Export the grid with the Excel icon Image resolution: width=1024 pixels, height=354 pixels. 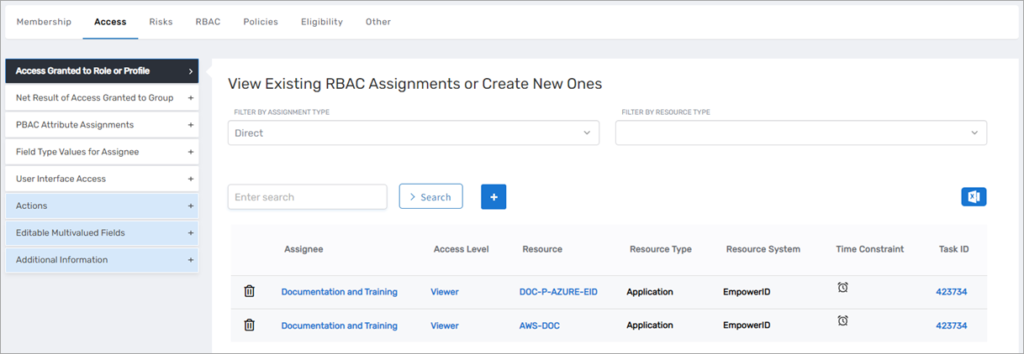coord(974,196)
